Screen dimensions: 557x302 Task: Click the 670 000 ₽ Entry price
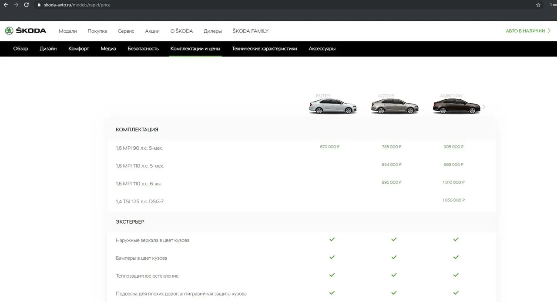pyautogui.click(x=330, y=147)
